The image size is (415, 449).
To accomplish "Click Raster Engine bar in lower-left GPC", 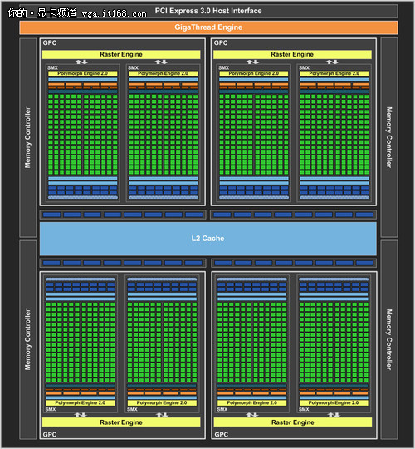I will pyautogui.click(x=121, y=422).
